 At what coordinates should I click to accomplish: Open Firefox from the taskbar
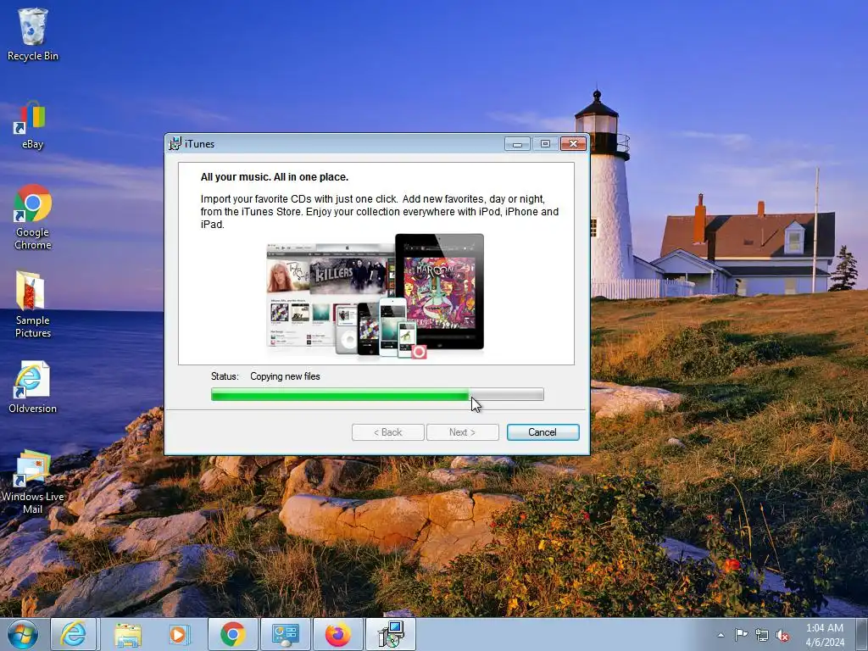[337, 634]
